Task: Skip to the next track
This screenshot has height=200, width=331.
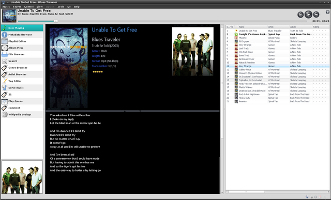Action: point(316,14)
